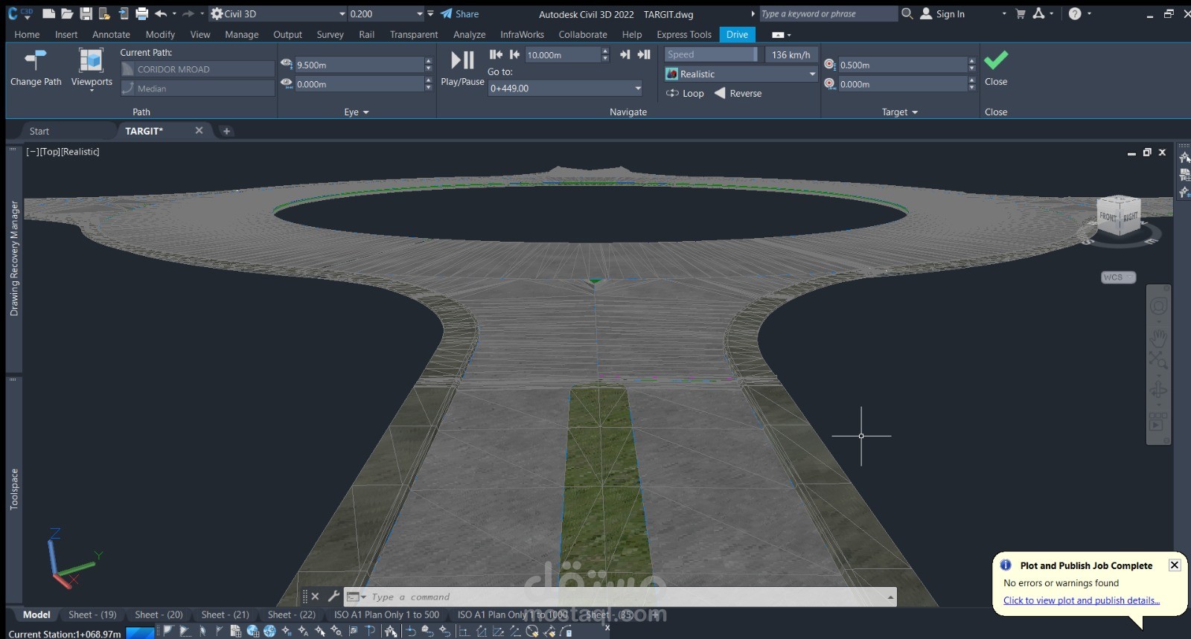1191x639 pixels.
Task: Click the Share button
Action: 460,13
